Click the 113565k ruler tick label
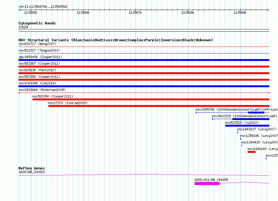The height and width of the screenshot is (201, 278). click(x=31, y=13)
